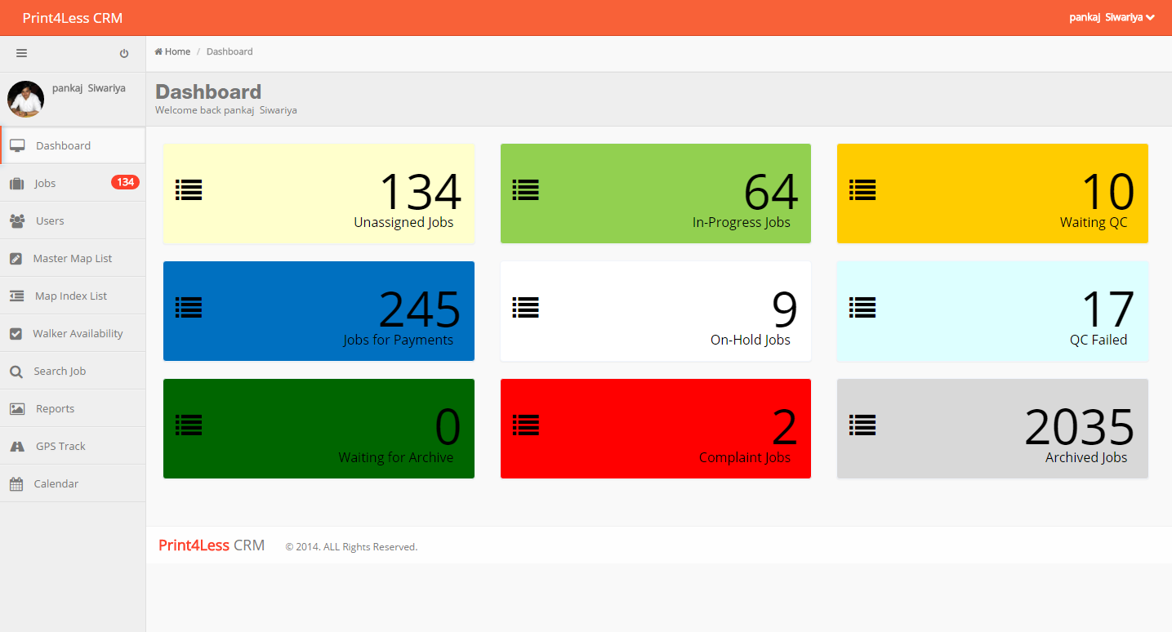Open the Jobs menu item
The image size is (1172, 632).
(x=45, y=184)
